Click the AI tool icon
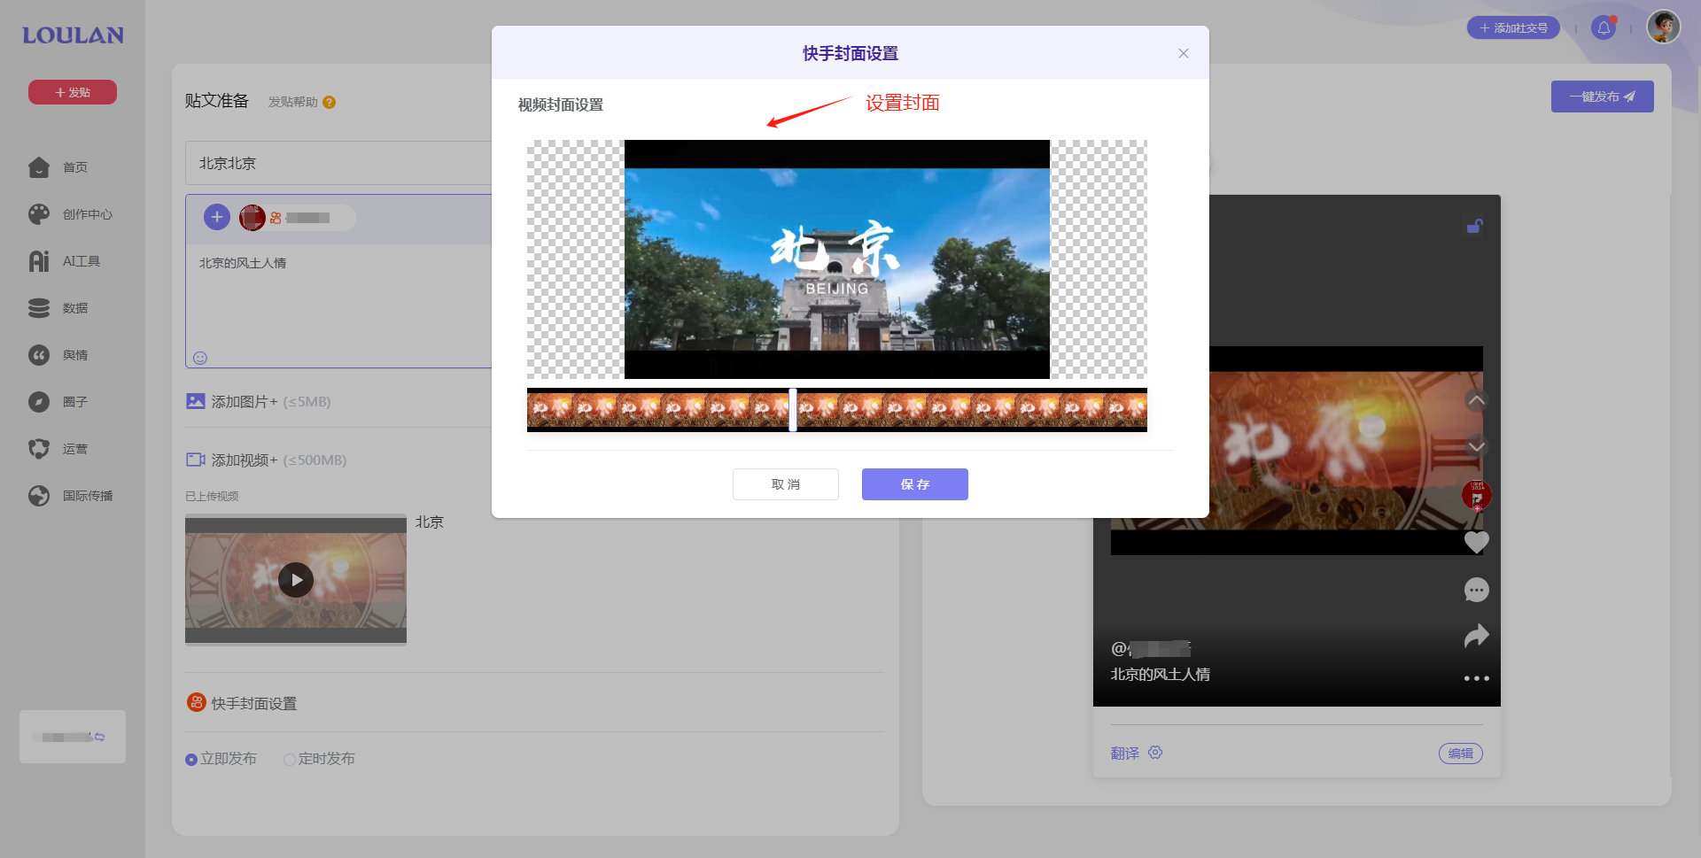The image size is (1701, 858). (39, 261)
